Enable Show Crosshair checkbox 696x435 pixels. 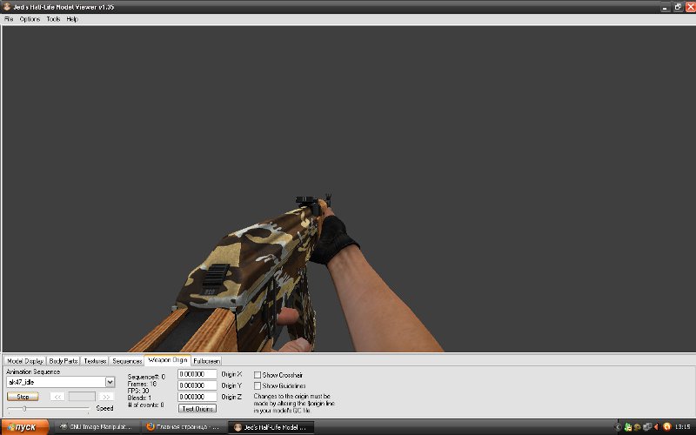click(x=258, y=375)
